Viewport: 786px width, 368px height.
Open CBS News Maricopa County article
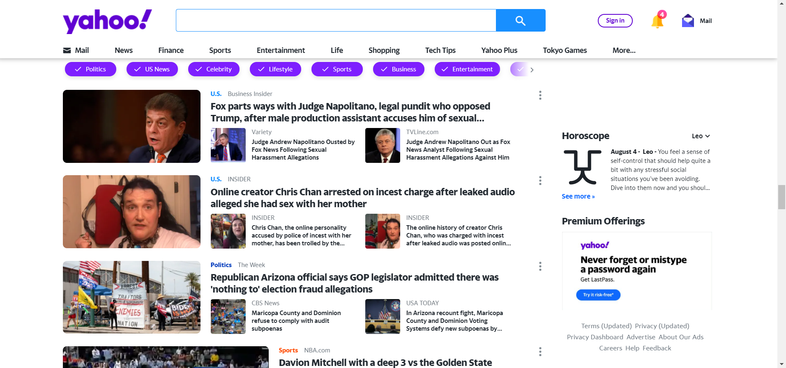(x=296, y=321)
